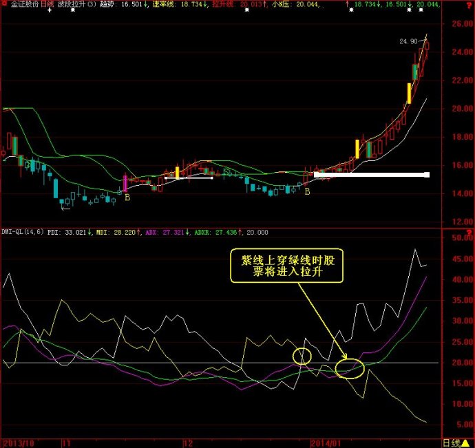The height and width of the screenshot is (448, 475).
Task: Click the 16.00 price axis label
Action: [x=462, y=165]
